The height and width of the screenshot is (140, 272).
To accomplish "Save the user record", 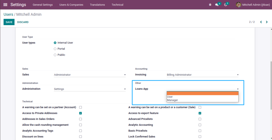I will 9,22.
